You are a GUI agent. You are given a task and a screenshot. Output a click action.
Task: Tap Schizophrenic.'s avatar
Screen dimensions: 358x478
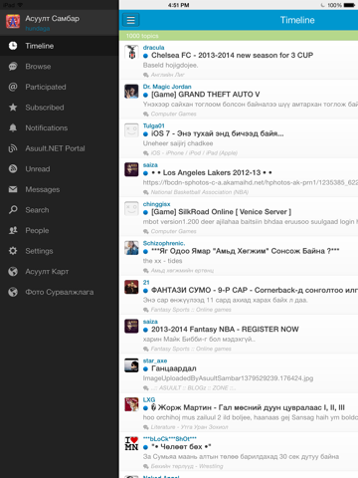pos(131,248)
